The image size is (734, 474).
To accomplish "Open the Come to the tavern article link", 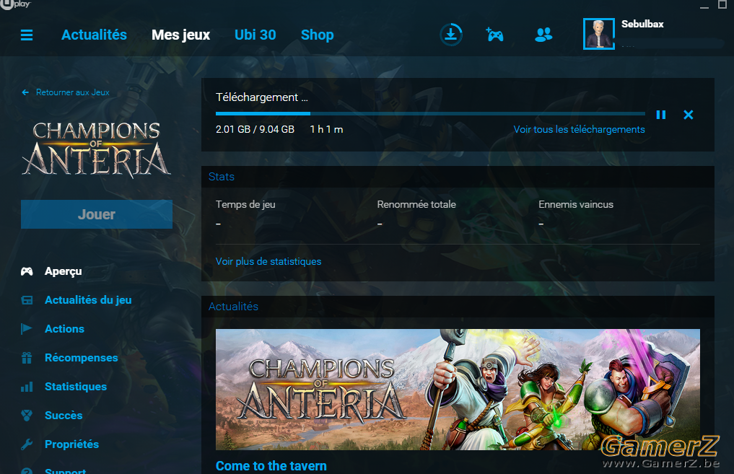I will (x=271, y=466).
